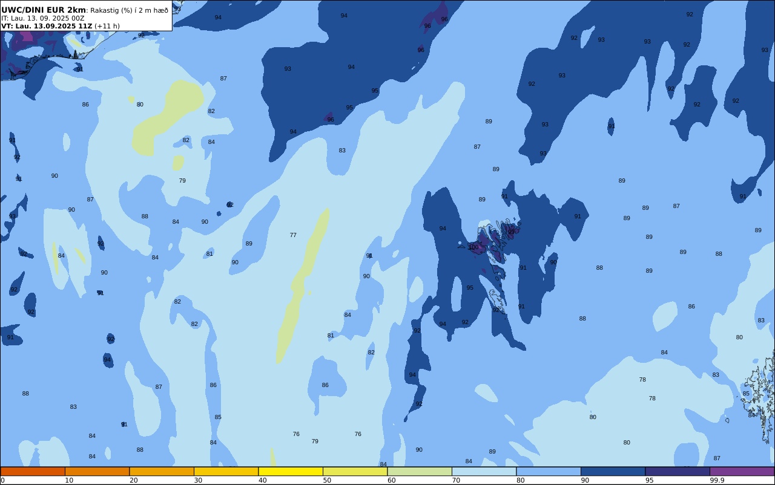Viewport: 775px width, 485px height.
Task: Choose the 90–95 dark blue legend segment
Action: click(613, 471)
